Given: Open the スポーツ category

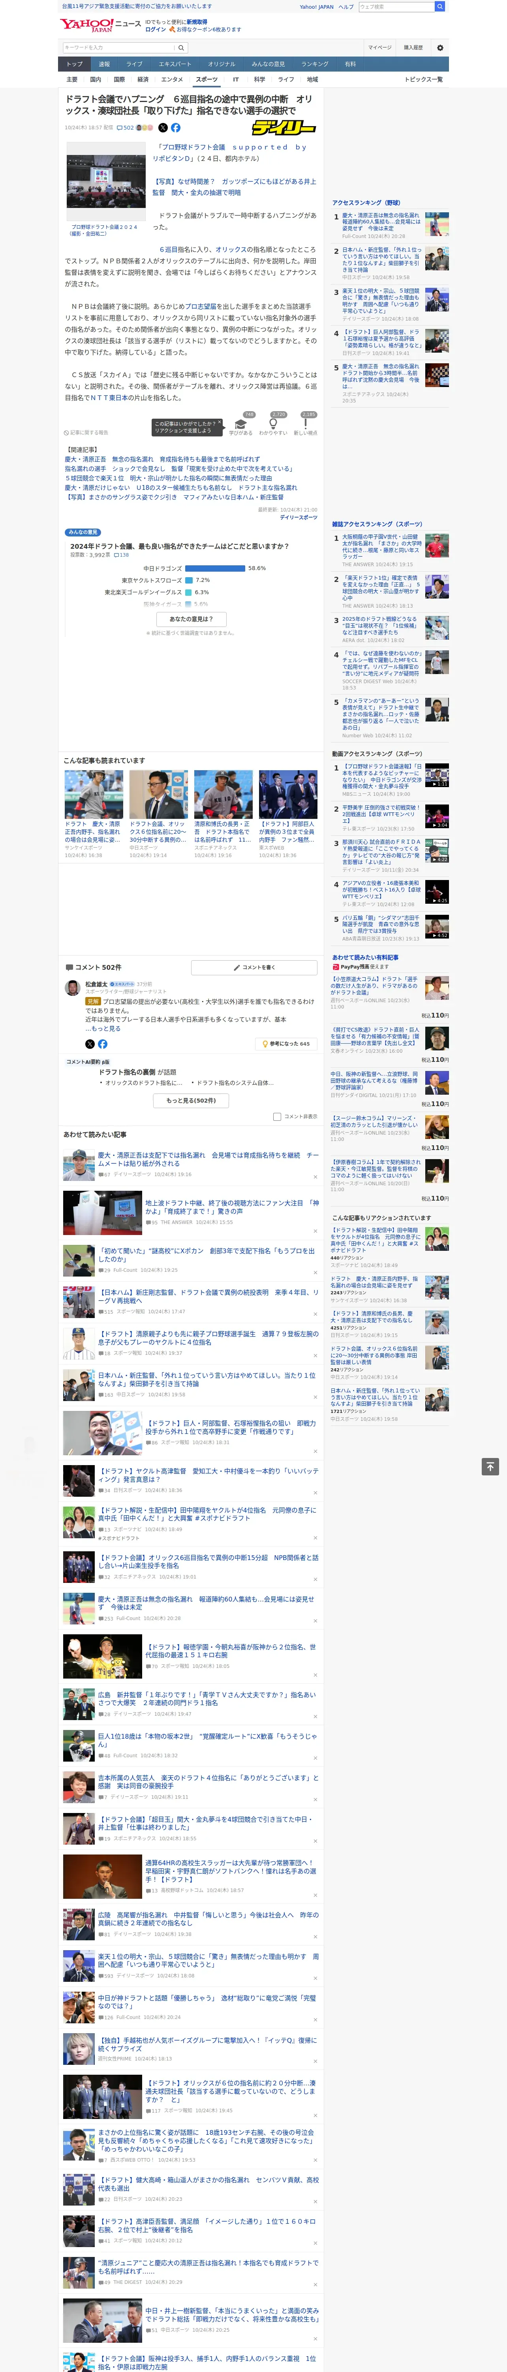Looking at the screenshot, I should (x=207, y=79).
